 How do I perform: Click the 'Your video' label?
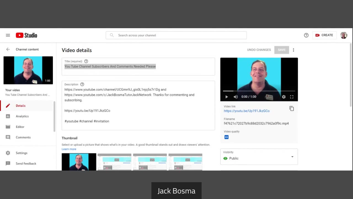click(12, 90)
